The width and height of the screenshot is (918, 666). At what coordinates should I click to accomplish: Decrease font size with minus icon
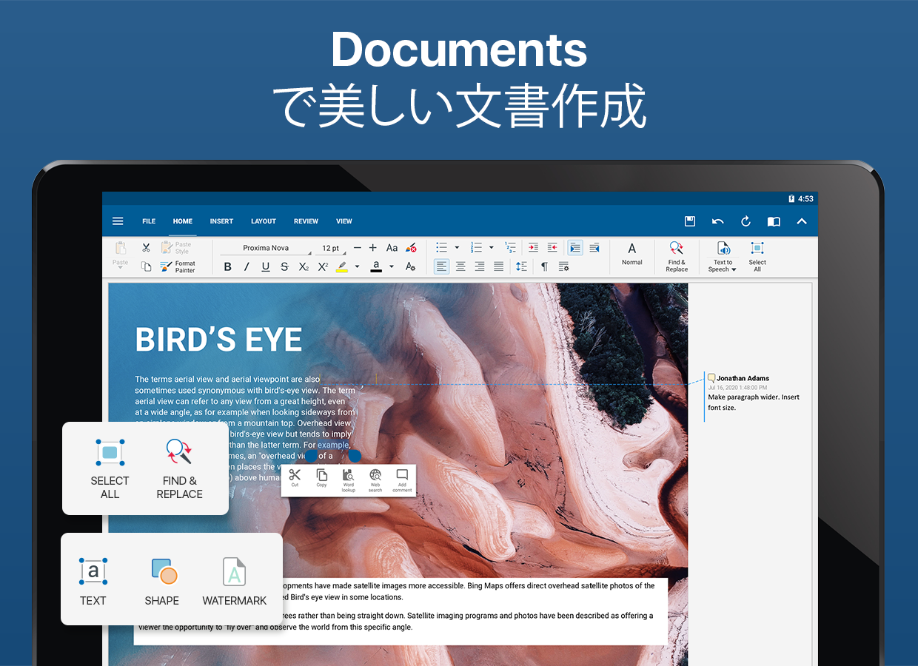358,248
